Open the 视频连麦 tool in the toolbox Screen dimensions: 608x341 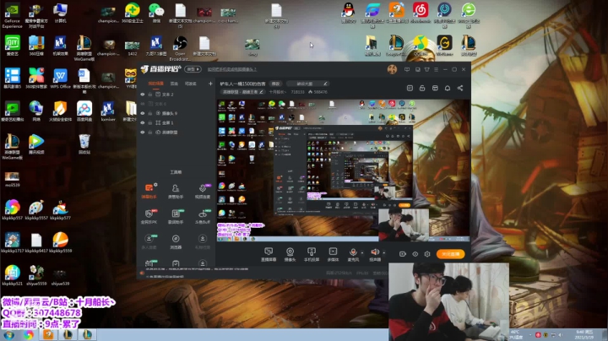point(203,191)
